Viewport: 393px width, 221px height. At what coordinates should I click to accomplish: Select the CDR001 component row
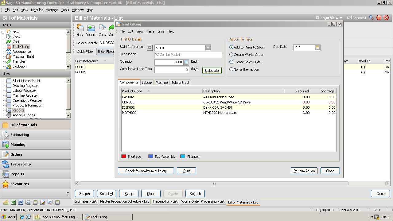229,102
